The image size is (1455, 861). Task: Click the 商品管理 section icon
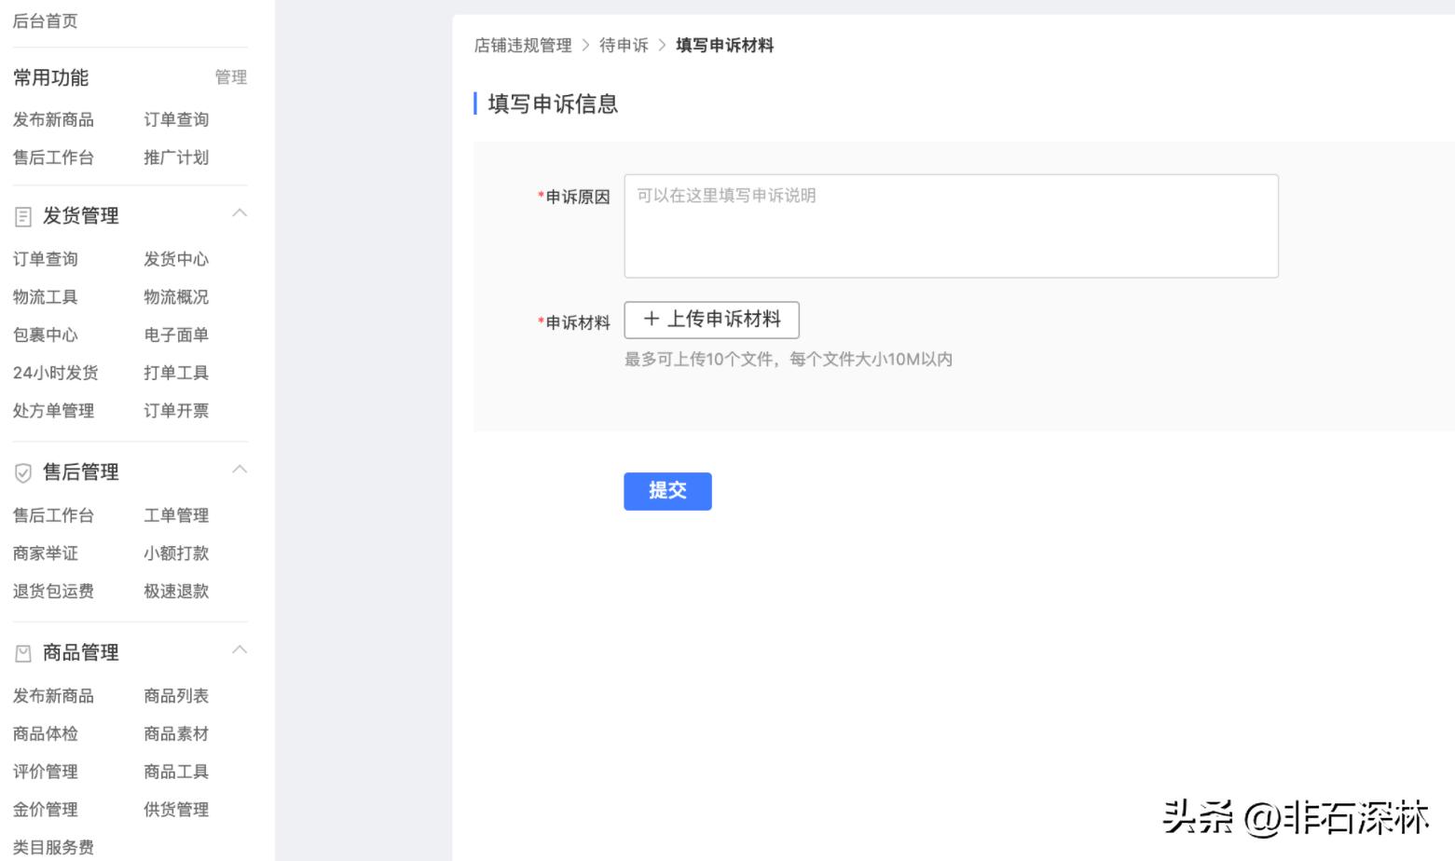point(21,651)
